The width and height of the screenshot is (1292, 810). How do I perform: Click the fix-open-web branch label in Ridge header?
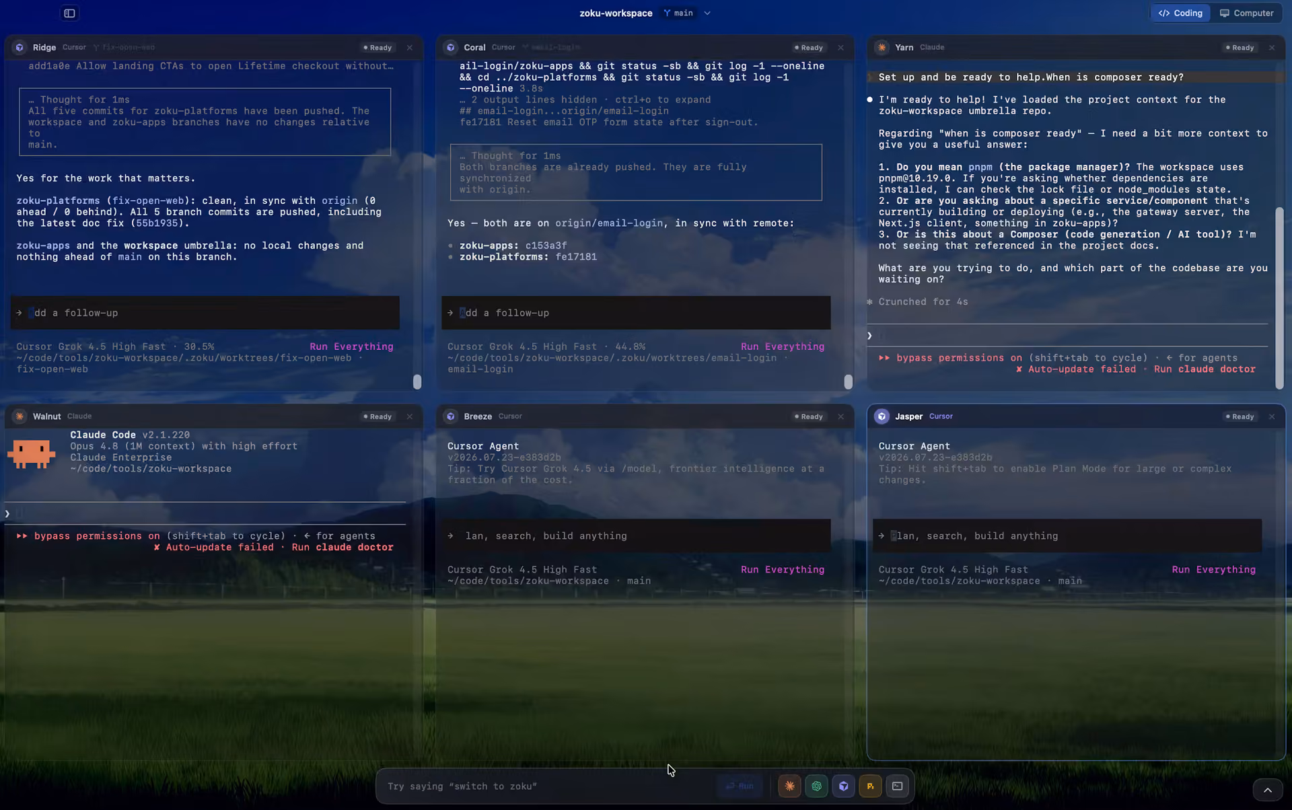(x=124, y=48)
